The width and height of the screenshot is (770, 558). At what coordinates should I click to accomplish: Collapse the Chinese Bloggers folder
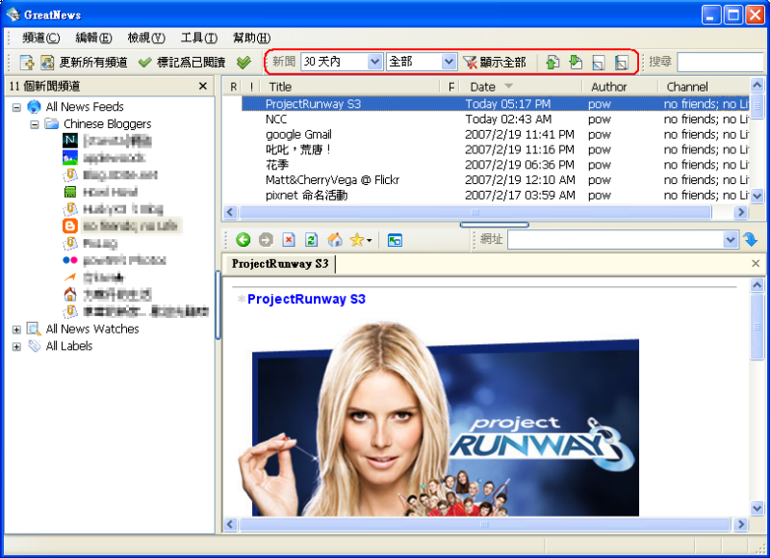(35, 124)
